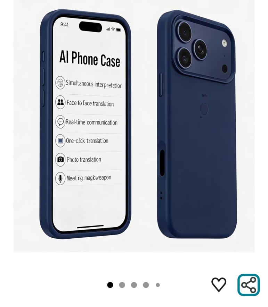Click the AI Phone Case heading
Screen dimensions: 268x307
tap(90, 58)
